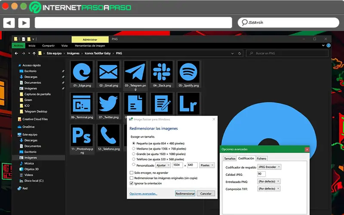
Task: Open the Vista ribbon tab
Action: [x=64, y=46]
